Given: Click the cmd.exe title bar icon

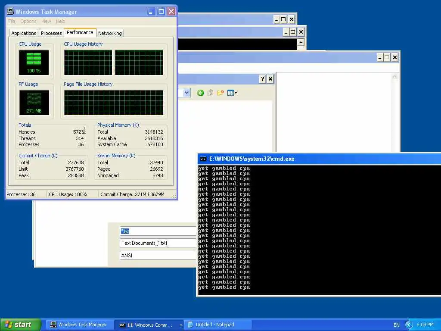Looking at the screenshot, I should point(203,159).
